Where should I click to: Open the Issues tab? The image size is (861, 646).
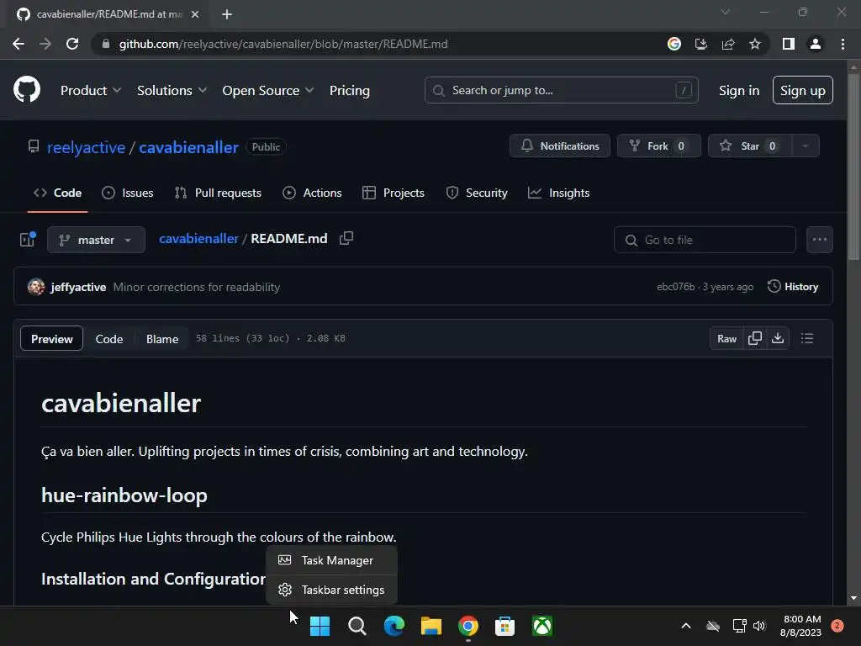[128, 193]
